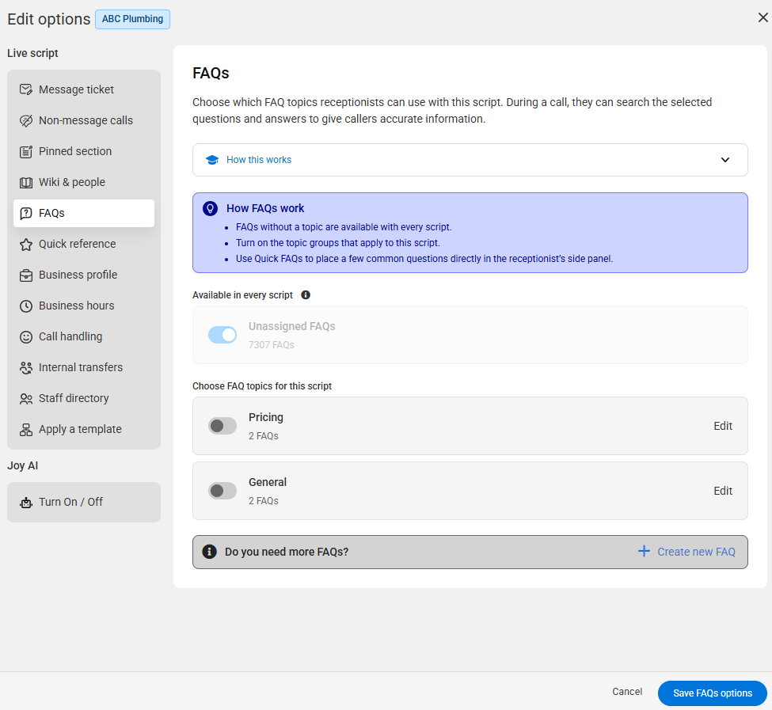Click the Business profile briefcase icon
This screenshot has height=710, width=772.
(x=25, y=275)
